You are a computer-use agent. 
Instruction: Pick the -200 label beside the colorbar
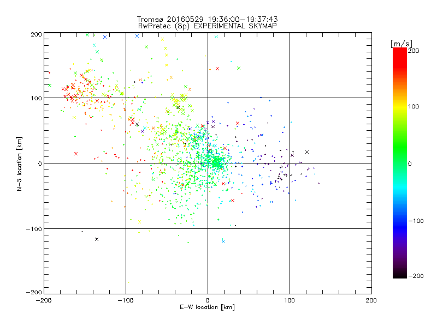(416, 276)
